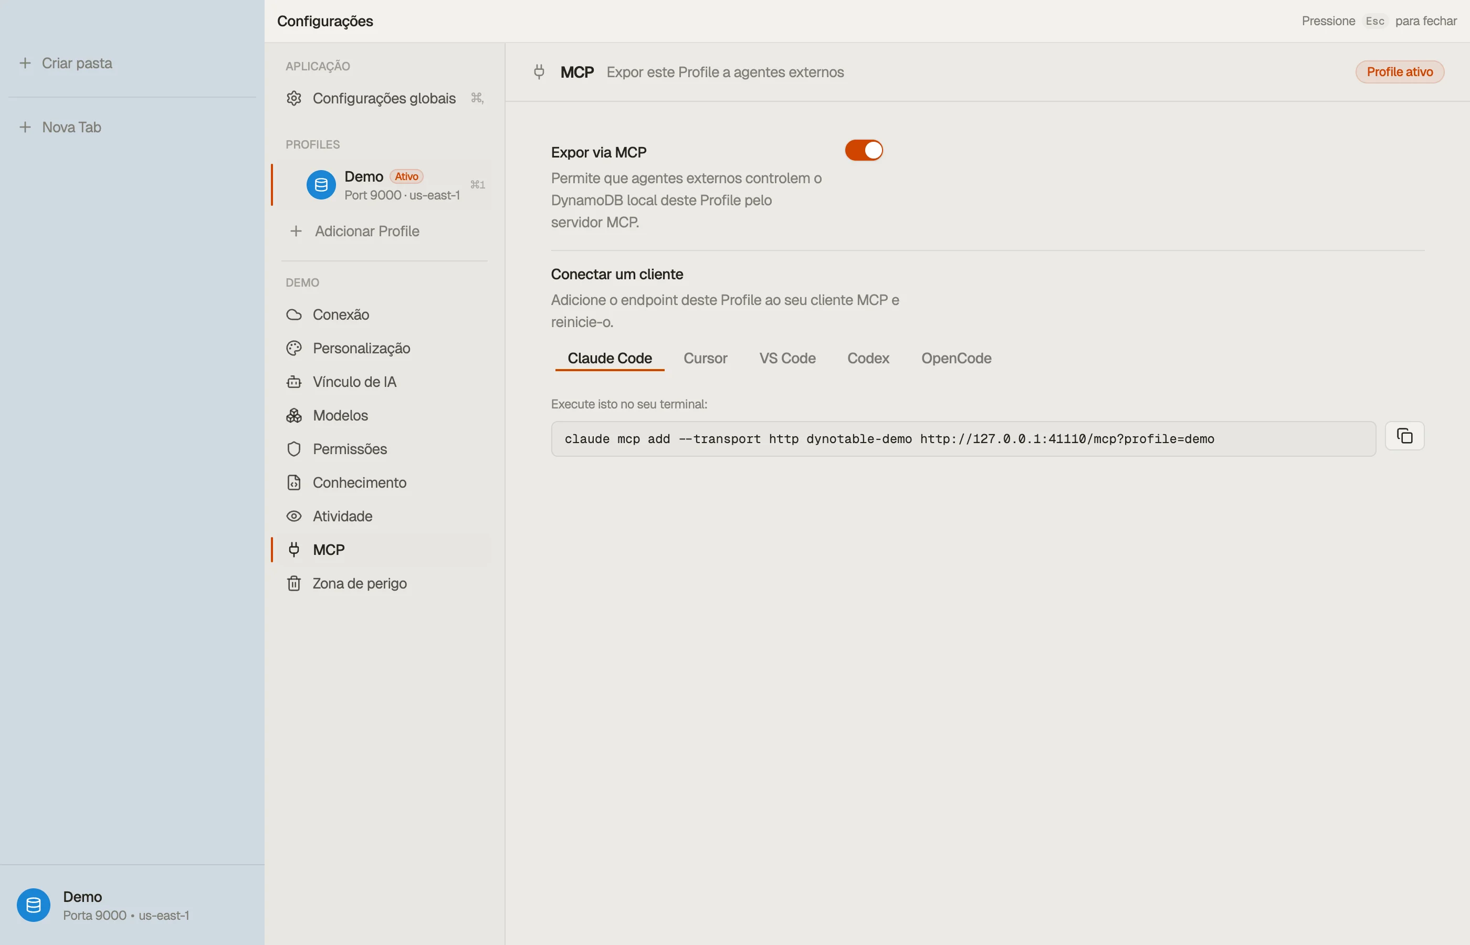Image resolution: width=1470 pixels, height=945 pixels.
Task: Click Demo profile name in bottom status
Action: (x=82, y=897)
